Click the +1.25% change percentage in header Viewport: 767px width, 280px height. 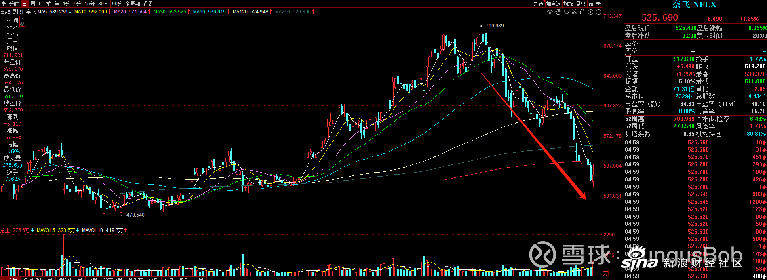(749, 19)
